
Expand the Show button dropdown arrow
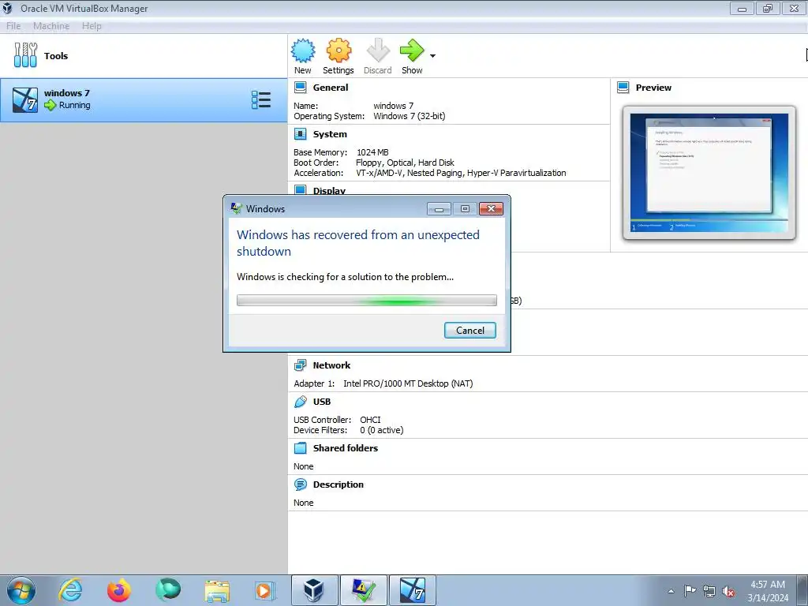(433, 56)
